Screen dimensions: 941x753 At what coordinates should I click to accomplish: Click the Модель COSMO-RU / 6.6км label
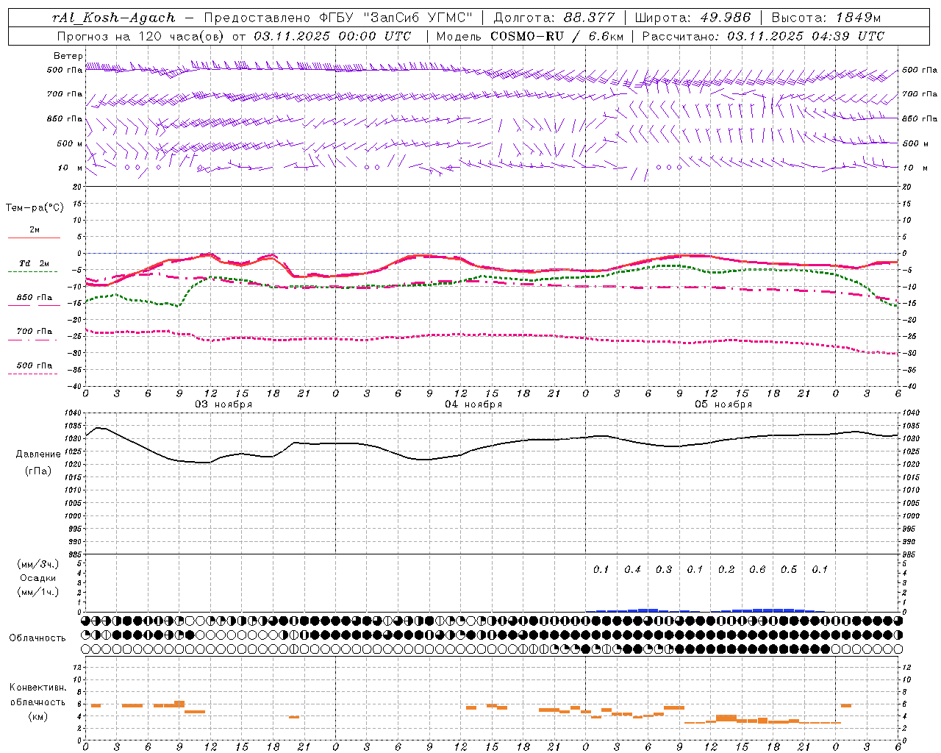[529, 36]
